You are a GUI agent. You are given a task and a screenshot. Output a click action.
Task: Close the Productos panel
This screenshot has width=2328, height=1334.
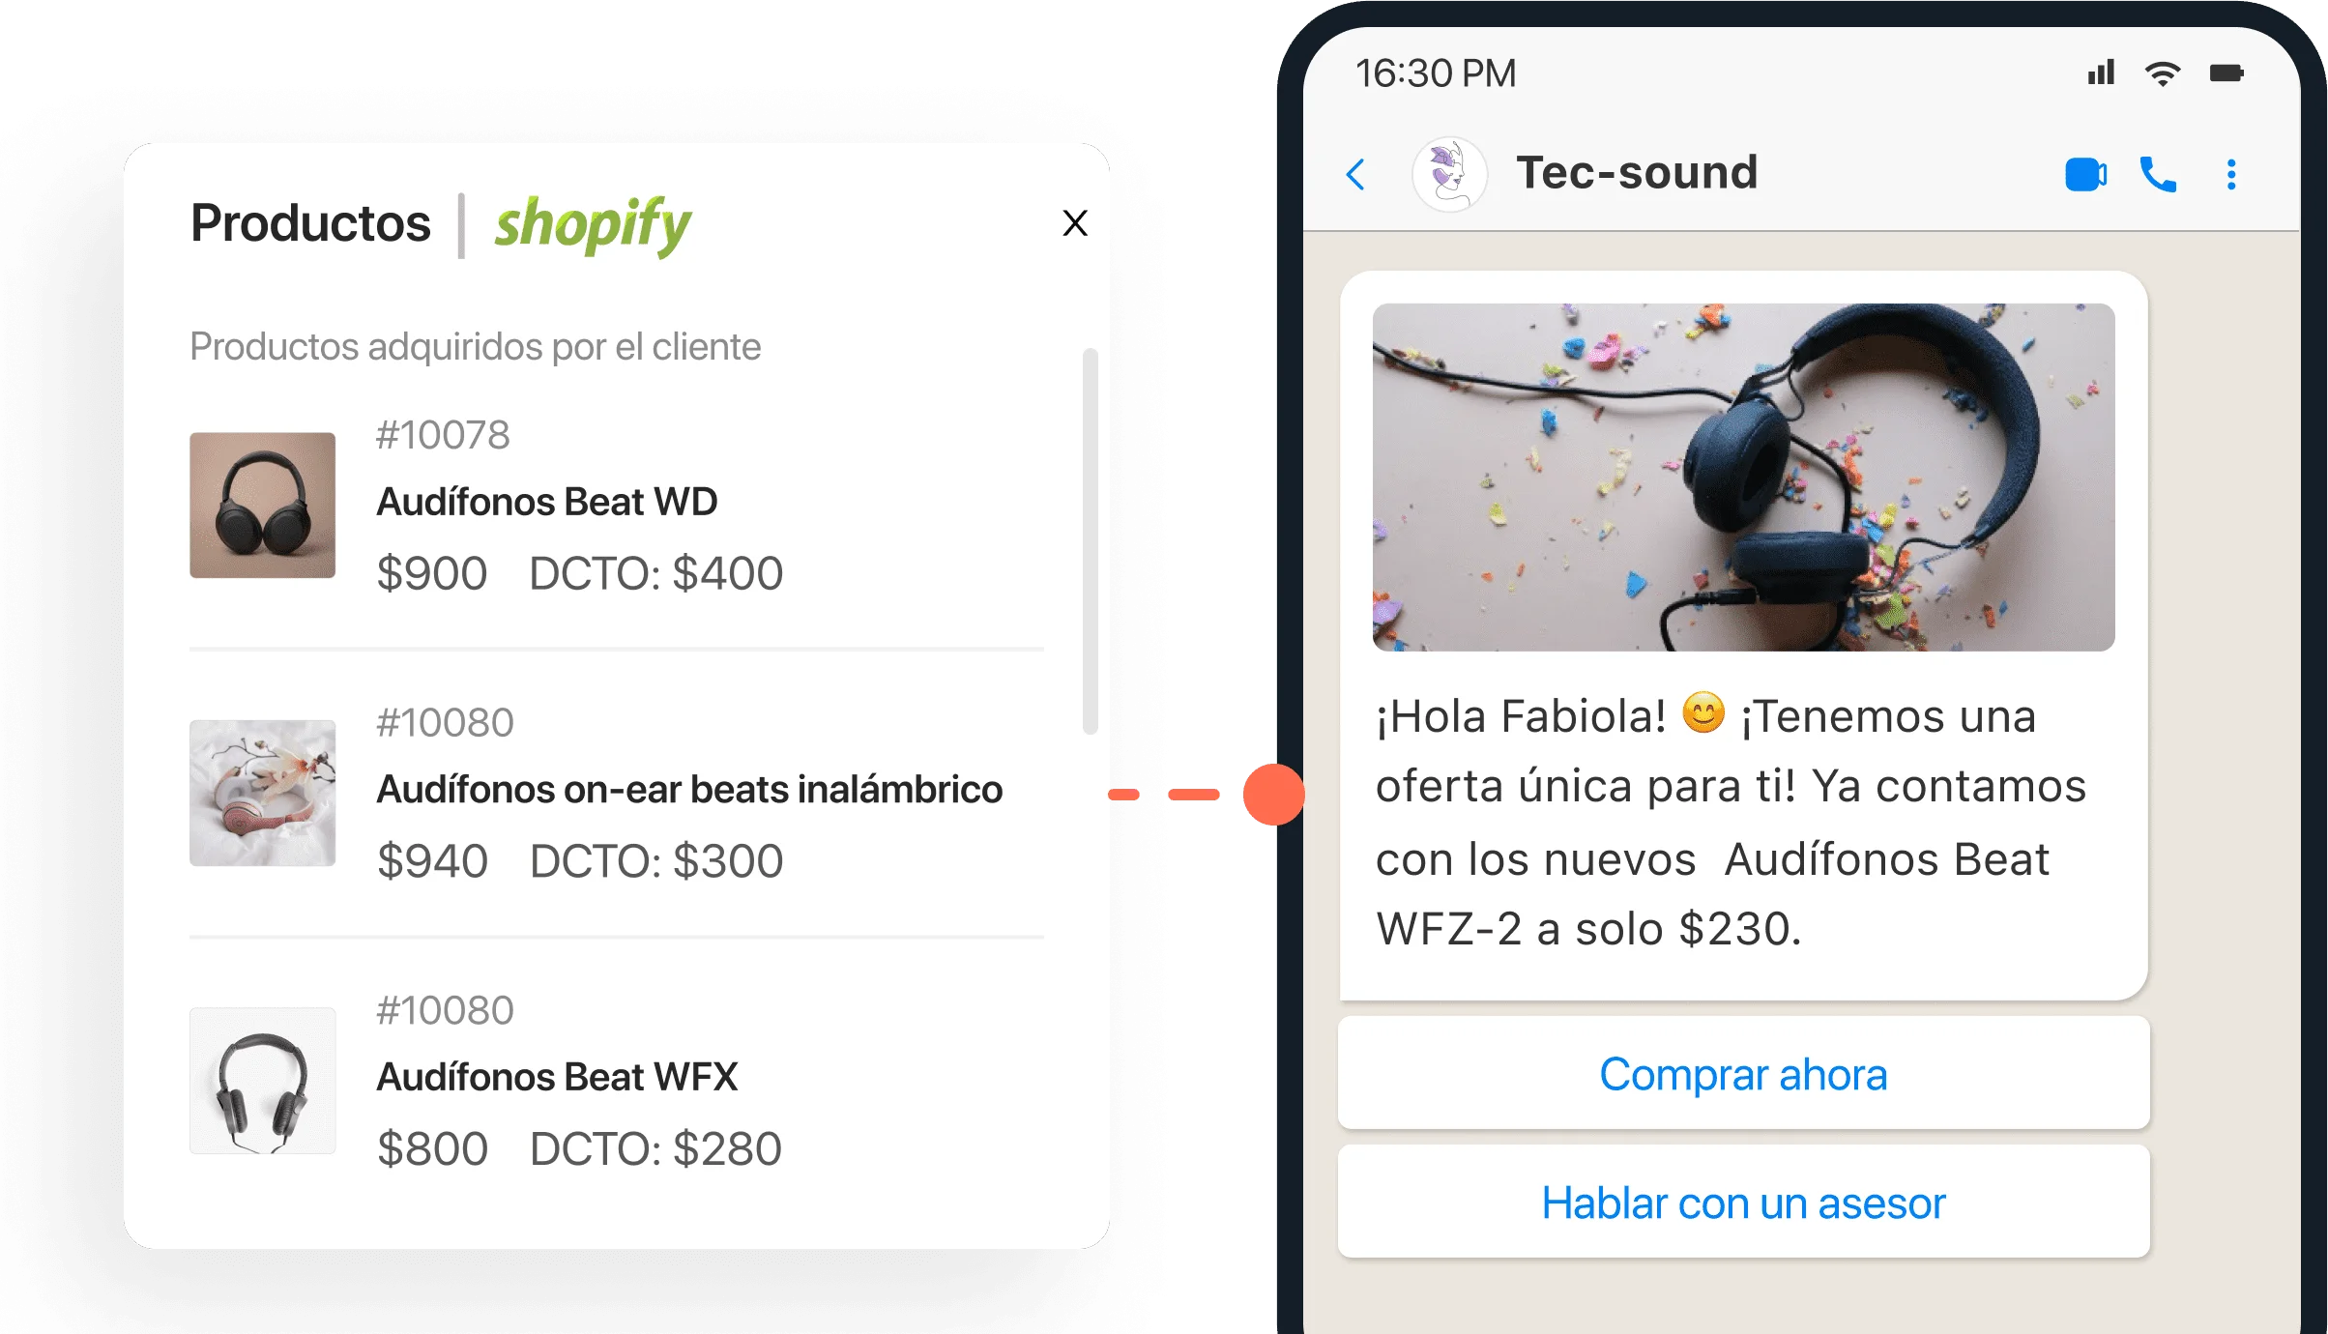click(1075, 223)
